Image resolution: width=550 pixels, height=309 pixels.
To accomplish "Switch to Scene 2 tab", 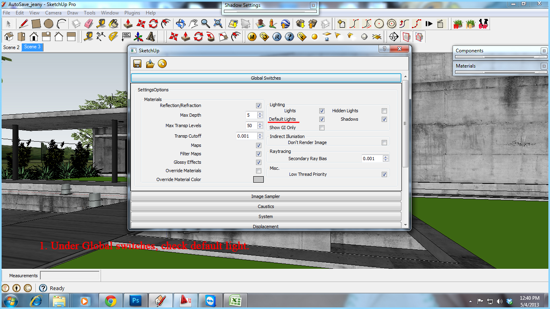I will click(x=11, y=47).
